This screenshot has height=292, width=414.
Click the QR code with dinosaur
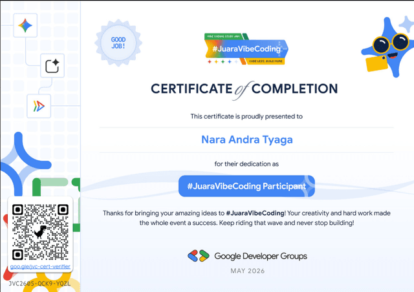[40, 232]
